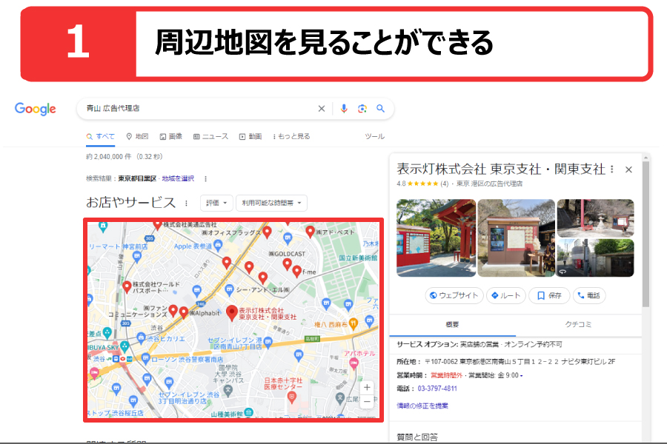This screenshot has width=667, height=444.
Task: Click the ローソン 渋谷警察署前店 marker
Action: point(145,359)
